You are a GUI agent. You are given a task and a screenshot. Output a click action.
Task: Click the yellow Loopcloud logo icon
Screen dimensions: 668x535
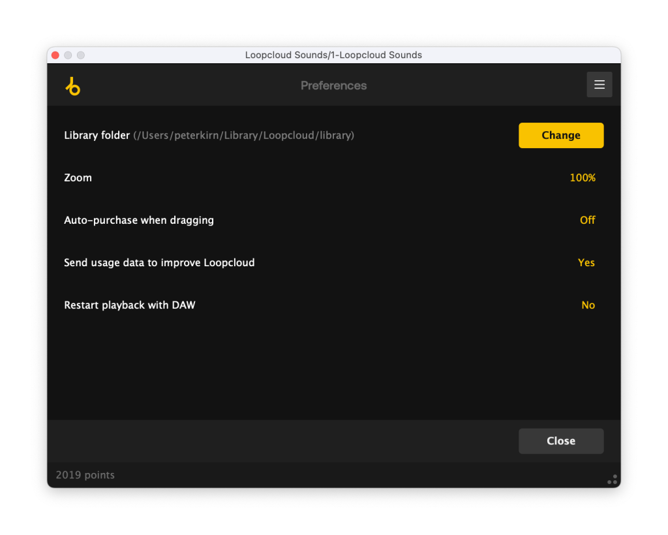pyautogui.click(x=72, y=85)
